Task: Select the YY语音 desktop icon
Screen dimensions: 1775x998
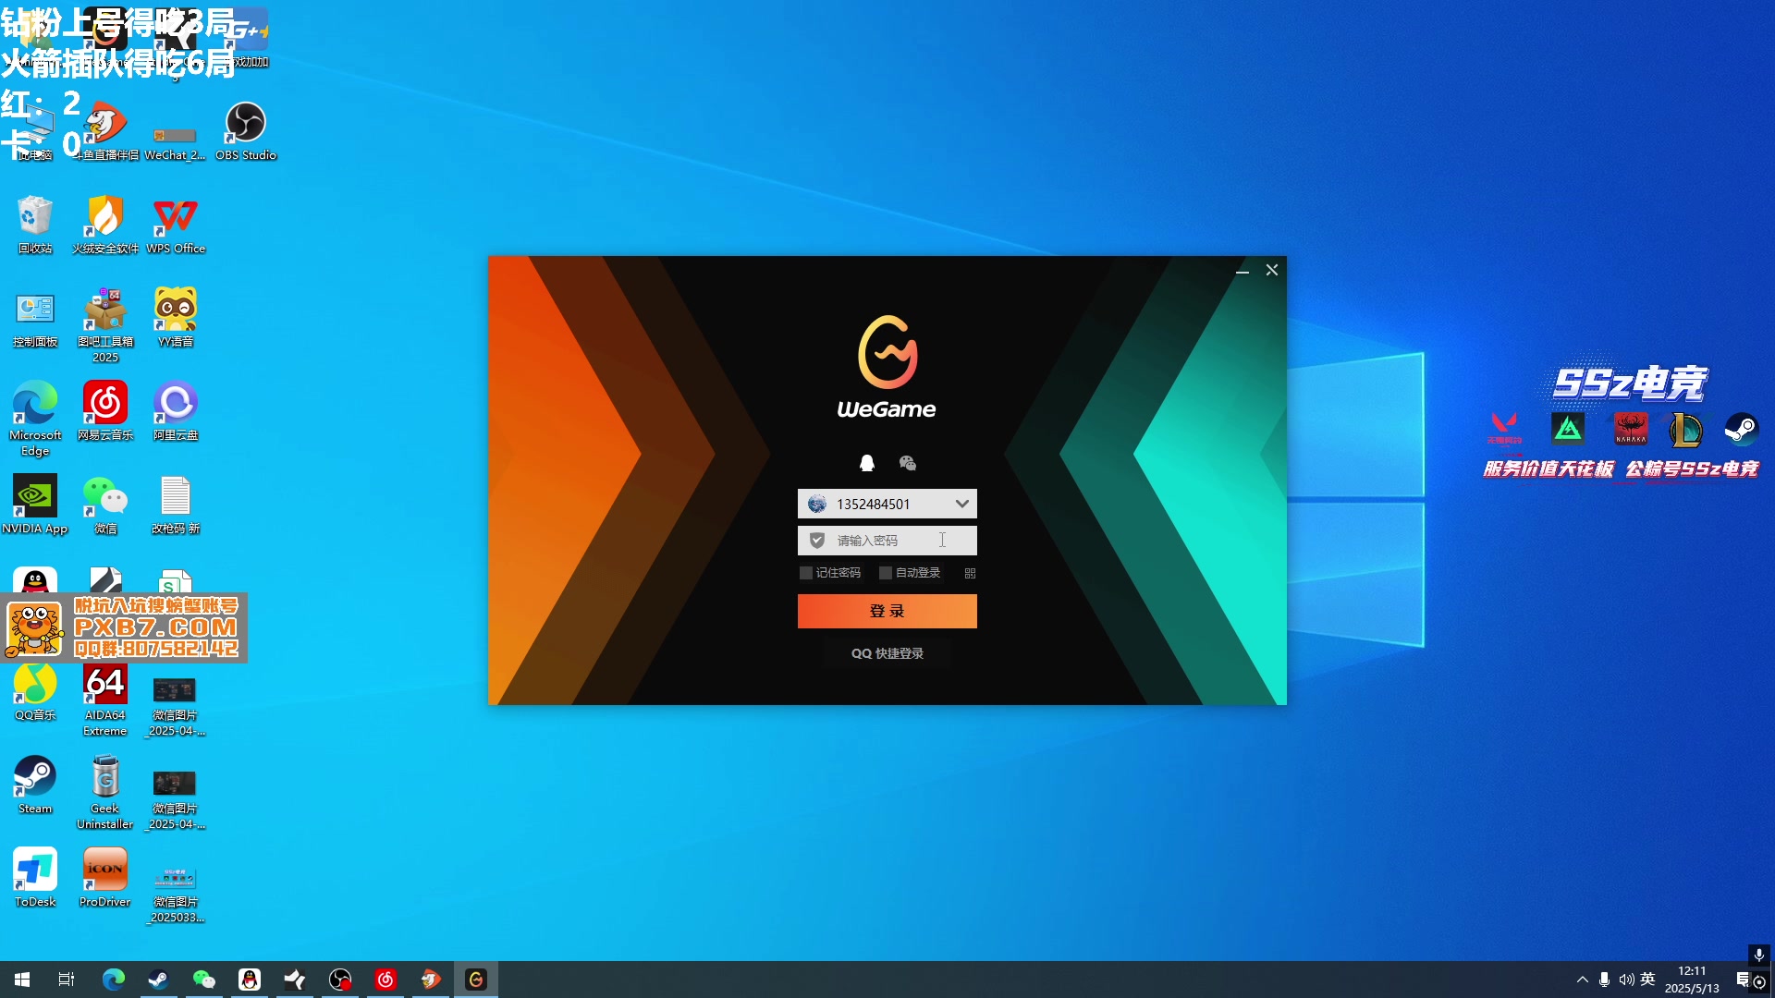Action: (176, 318)
